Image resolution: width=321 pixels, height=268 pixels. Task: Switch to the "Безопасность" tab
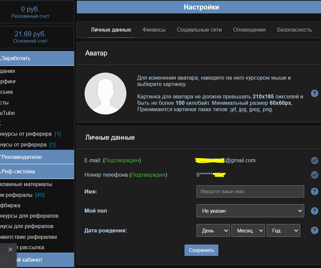[x=294, y=30]
